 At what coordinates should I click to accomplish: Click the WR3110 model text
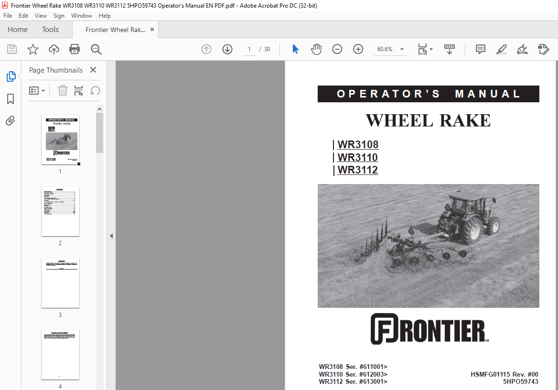click(x=357, y=157)
